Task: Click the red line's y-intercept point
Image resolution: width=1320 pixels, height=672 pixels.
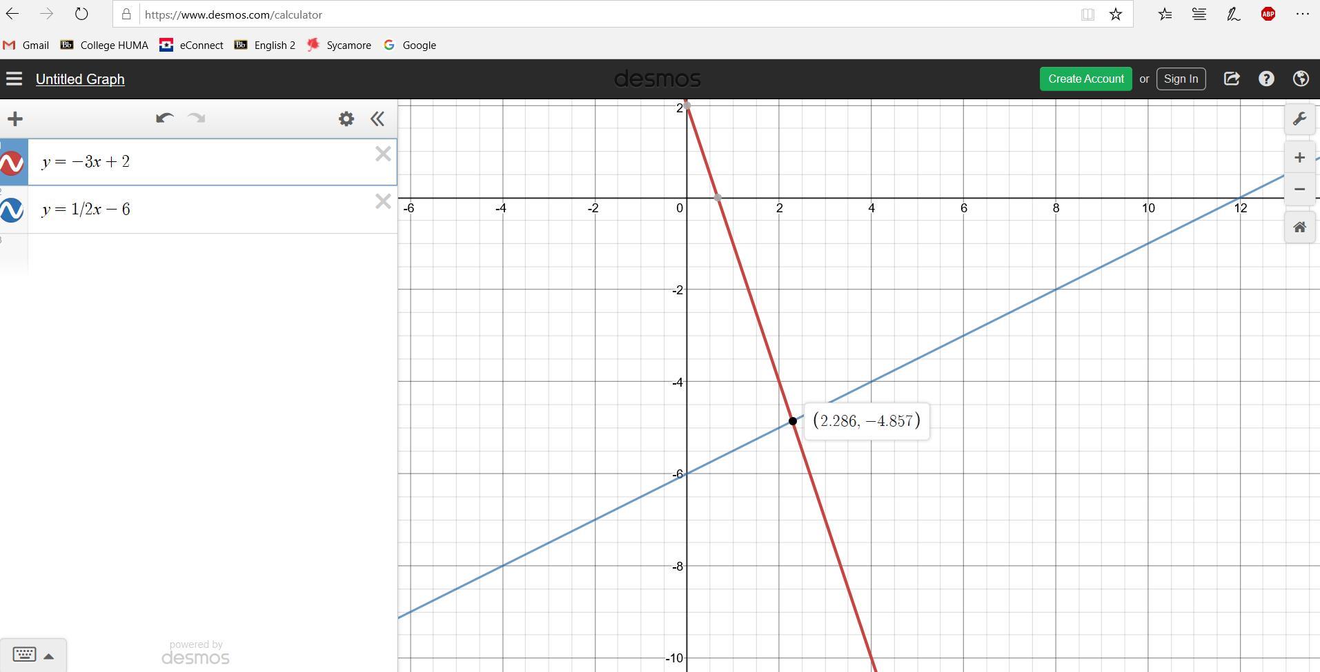Action: pyautogui.click(x=687, y=105)
